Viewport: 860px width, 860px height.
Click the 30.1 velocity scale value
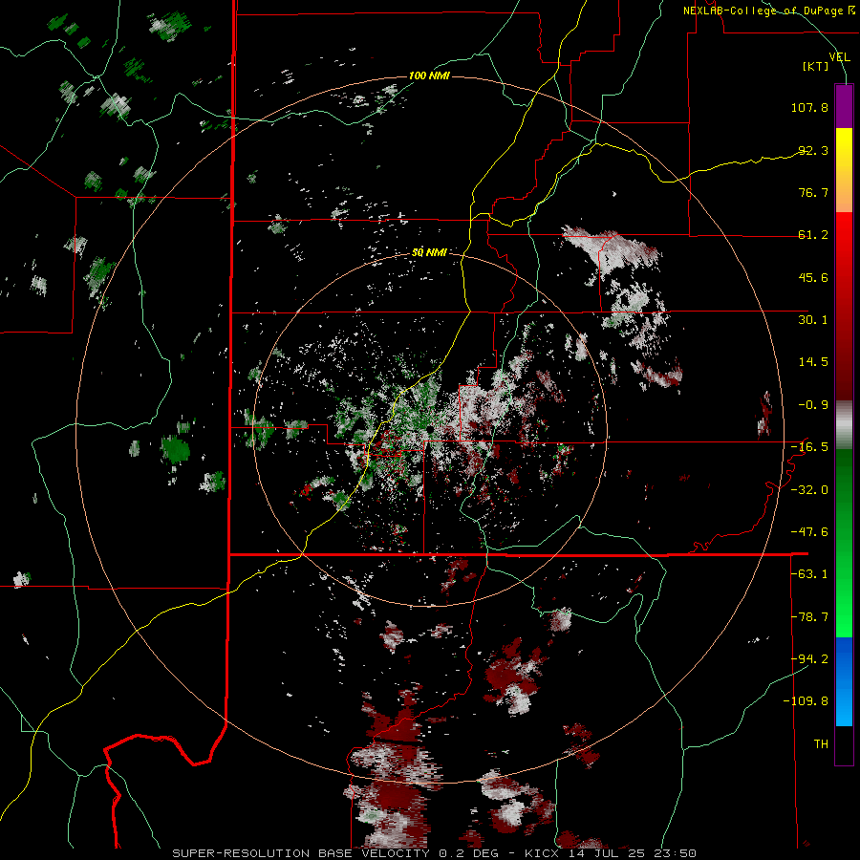coord(813,320)
